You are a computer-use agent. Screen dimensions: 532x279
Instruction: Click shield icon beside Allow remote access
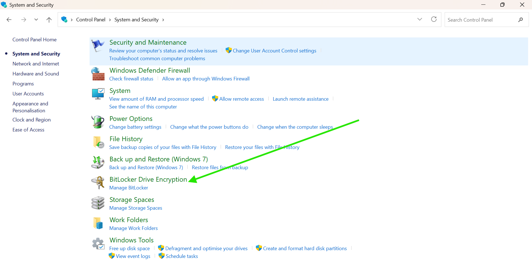click(x=215, y=98)
